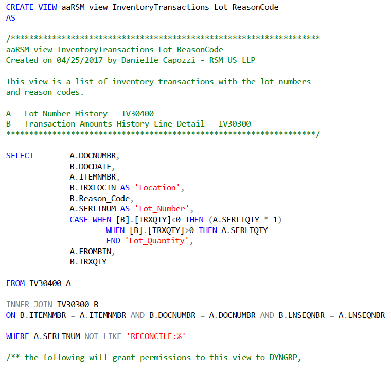
Task: Click the B.Reason_Code column
Action: pos(101,199)
